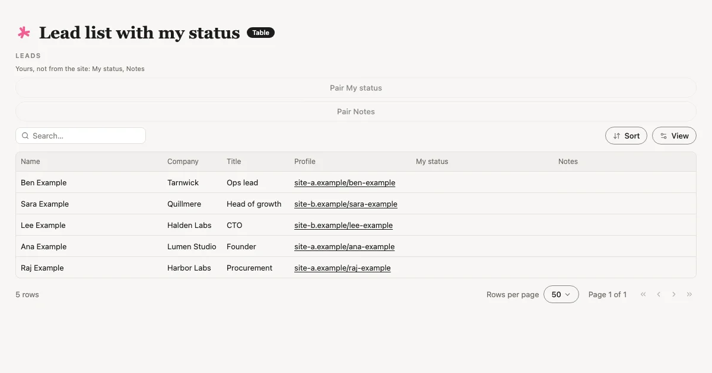The height and width of the screenshot is (373, 712).
Task: Click the Page 1 of 1 indicator
Action: (x=608, y=294)
